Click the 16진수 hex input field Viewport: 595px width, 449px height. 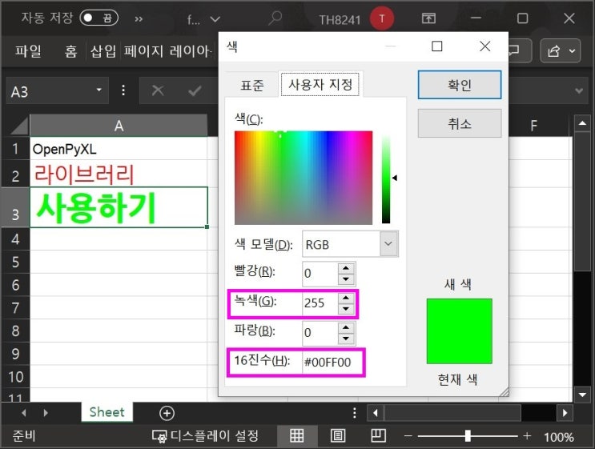point(331,362)
